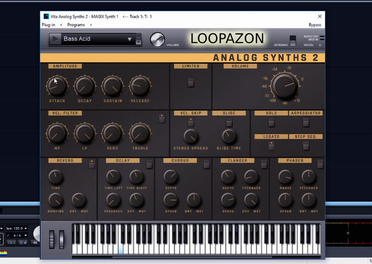The width and height of the screenshot is (372, 264).
Task: Click the pitch bend wheel
Action: coord(52,239)
